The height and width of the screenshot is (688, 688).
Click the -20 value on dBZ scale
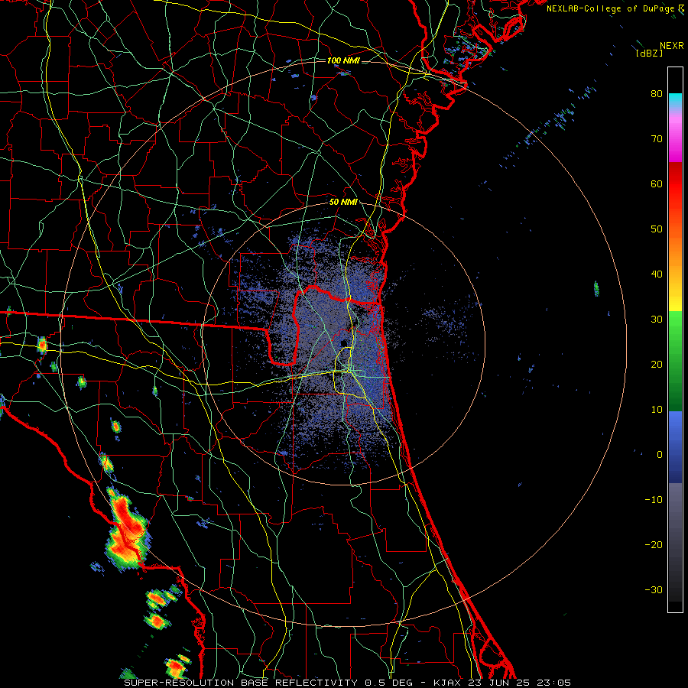654,545
